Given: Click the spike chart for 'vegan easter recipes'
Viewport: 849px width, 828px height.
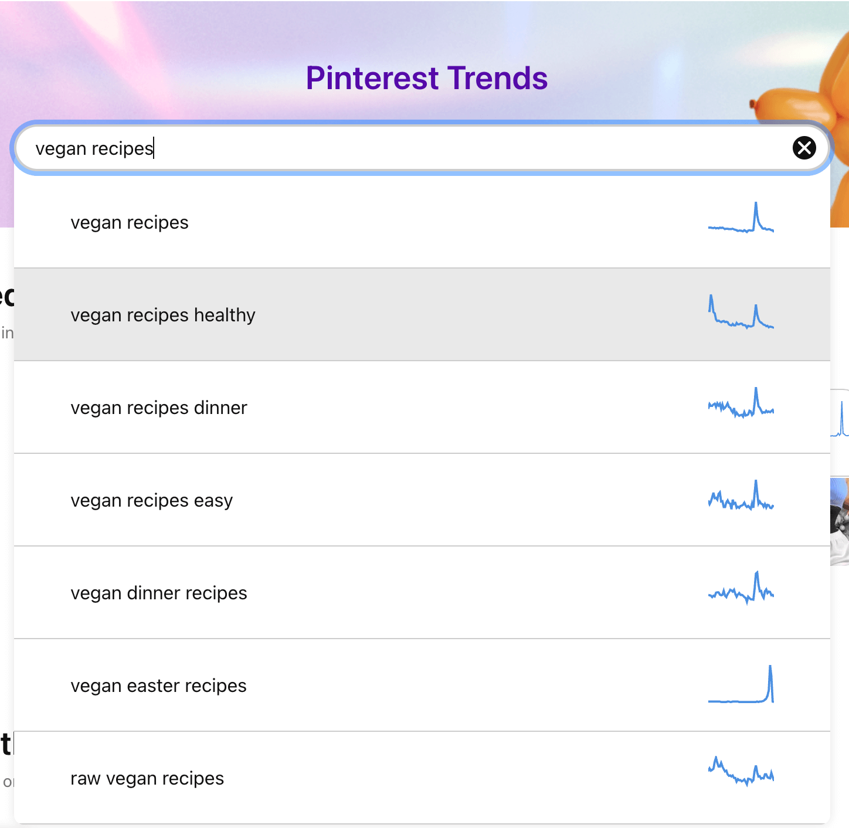Looking at the screenshot, I should click(x=741, y=685).
